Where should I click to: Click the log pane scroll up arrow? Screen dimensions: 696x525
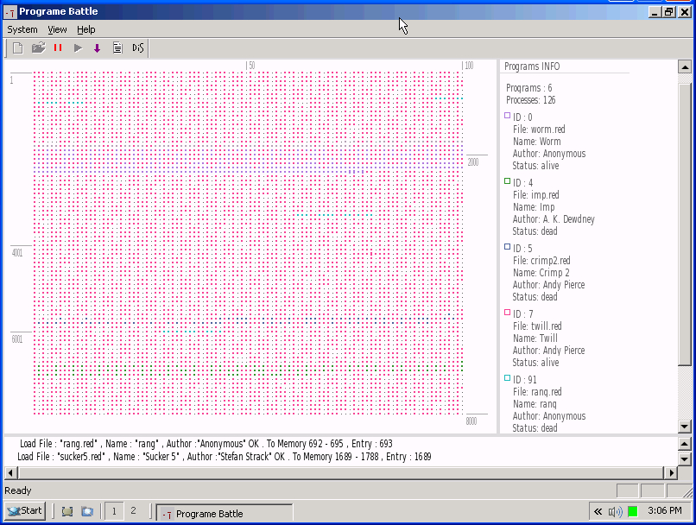point(685,444)
